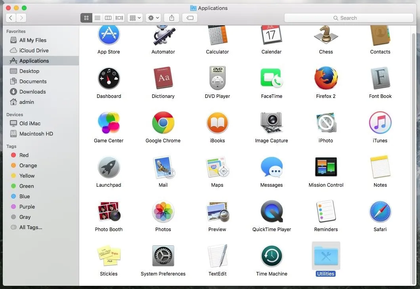Switch to Cover Flow view

pos(119,18)
